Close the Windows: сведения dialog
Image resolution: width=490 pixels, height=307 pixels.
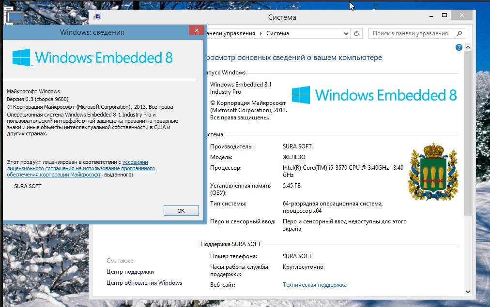tap(196, 30)
